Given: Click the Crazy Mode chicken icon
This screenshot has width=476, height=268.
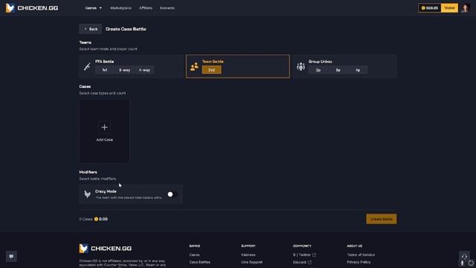Looking at the screenshot, I should coord(88,194).
